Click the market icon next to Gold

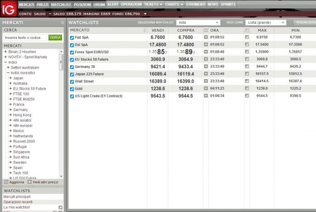[72, 89]
